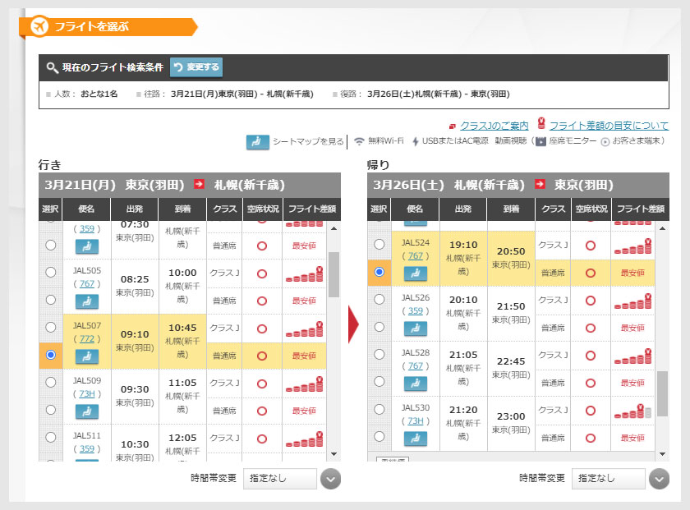Click the USB/AC power legend icon
Screen dimensions: 690x510
click(415, 141)
